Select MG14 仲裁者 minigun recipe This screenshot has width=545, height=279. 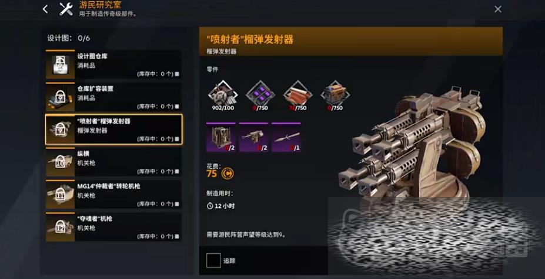tap(113, 195)
